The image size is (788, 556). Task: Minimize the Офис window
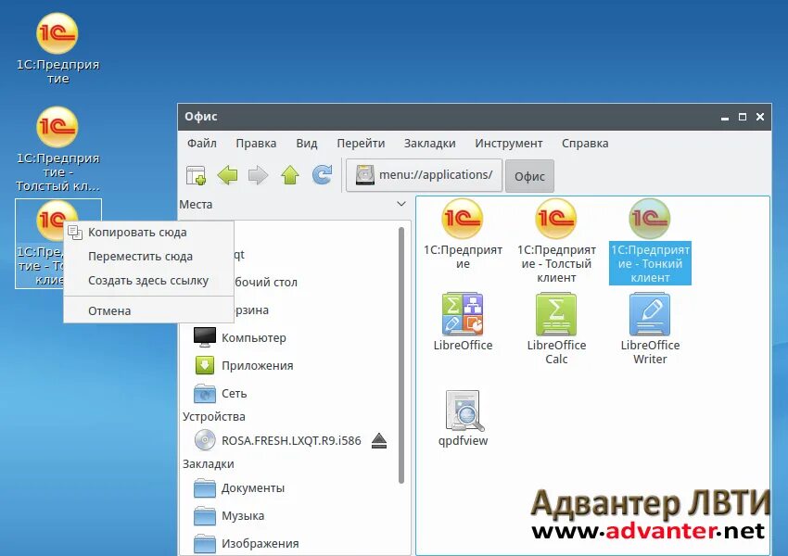(725, 118)
